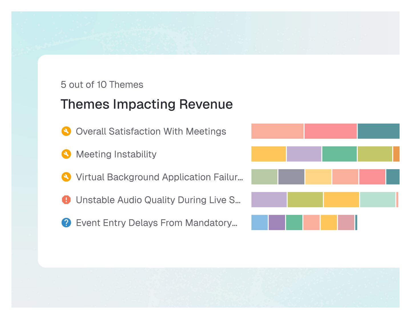
Task: Click wrench icon next to Meeting Instability
Action: (66, 154)
